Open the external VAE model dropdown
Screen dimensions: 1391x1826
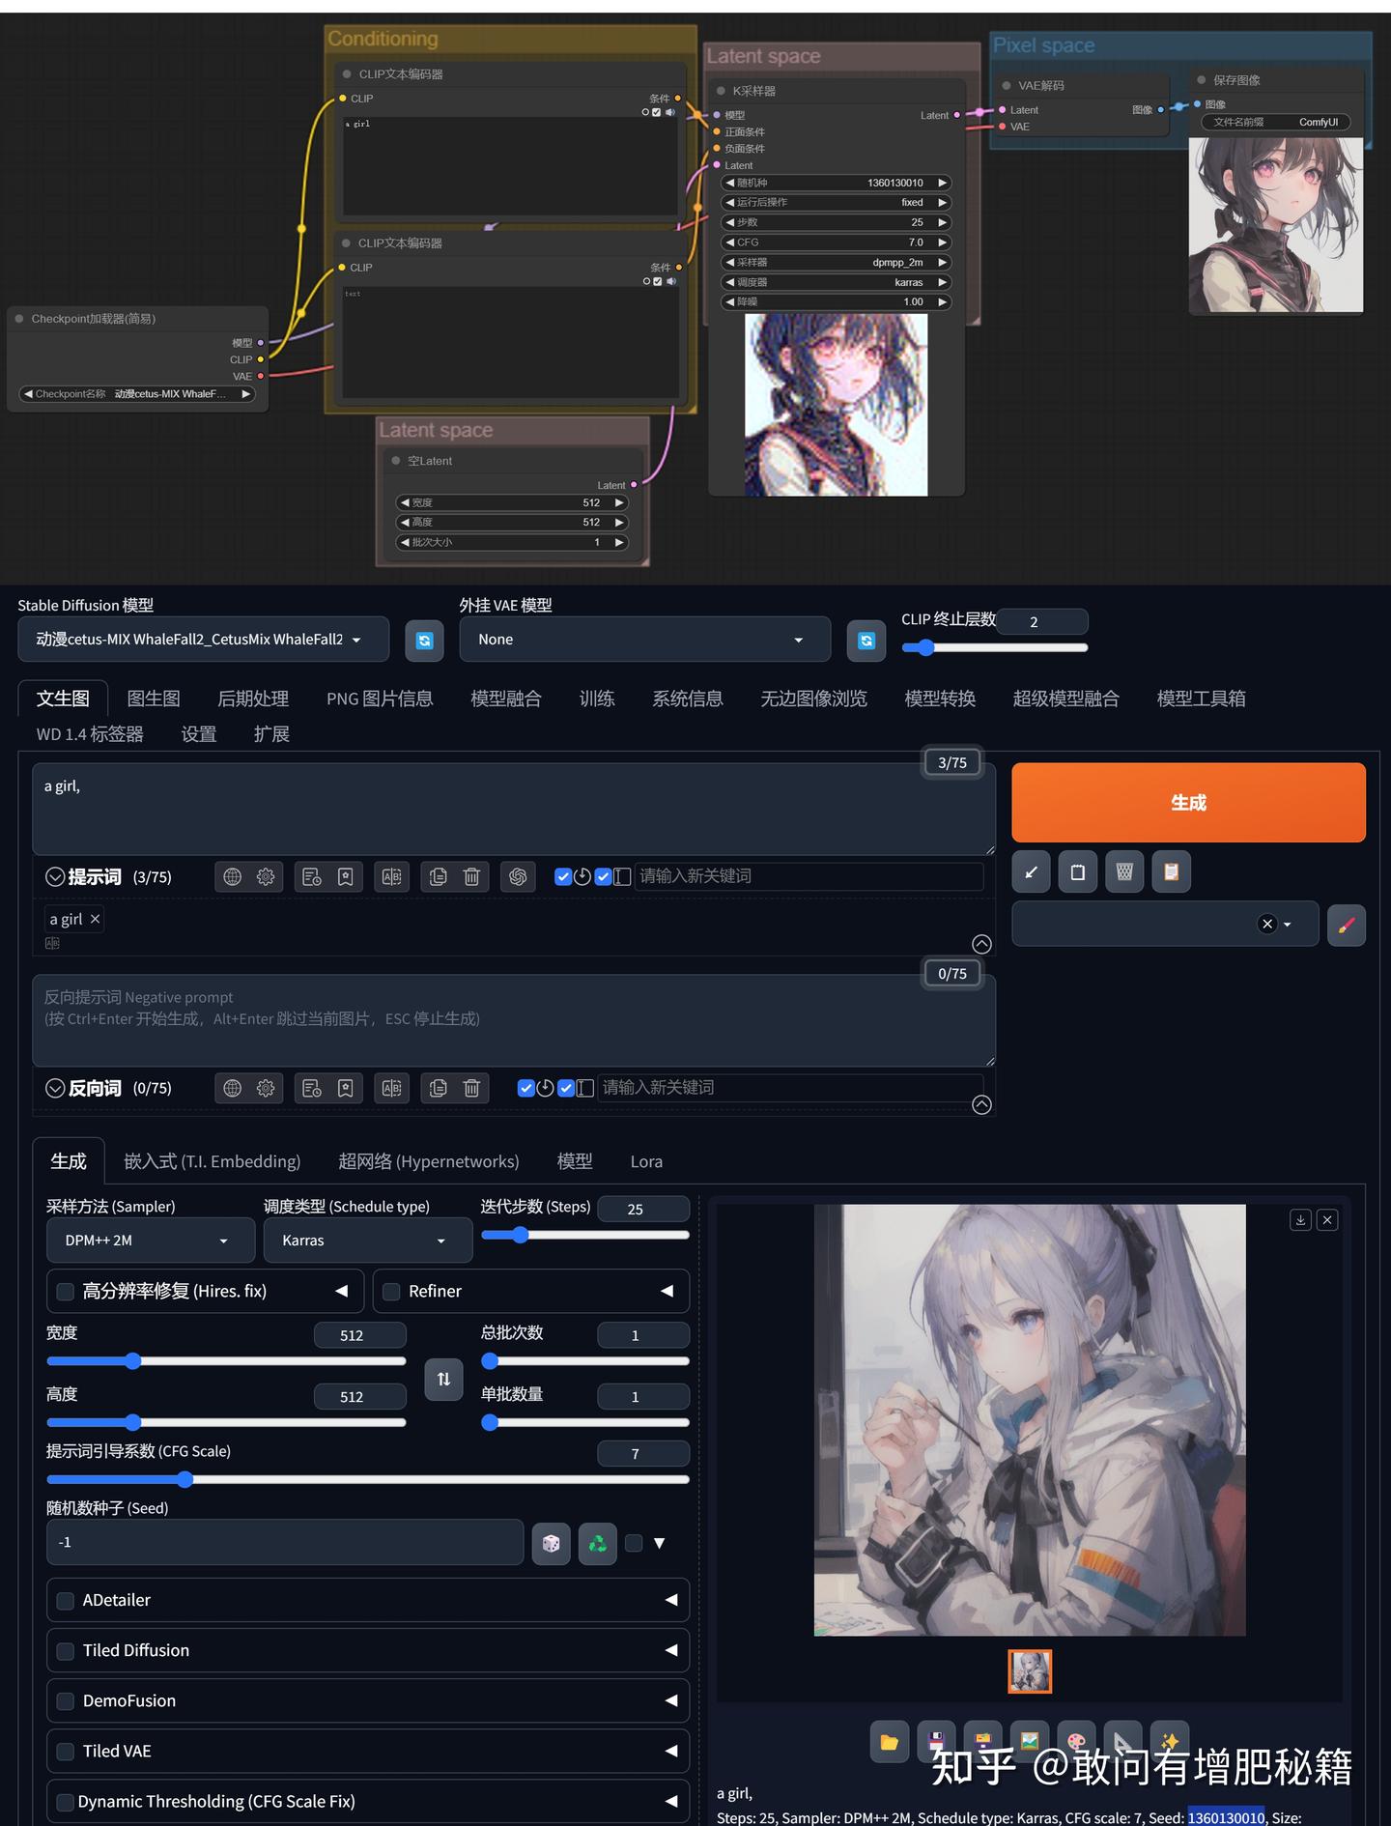[644, 640]
